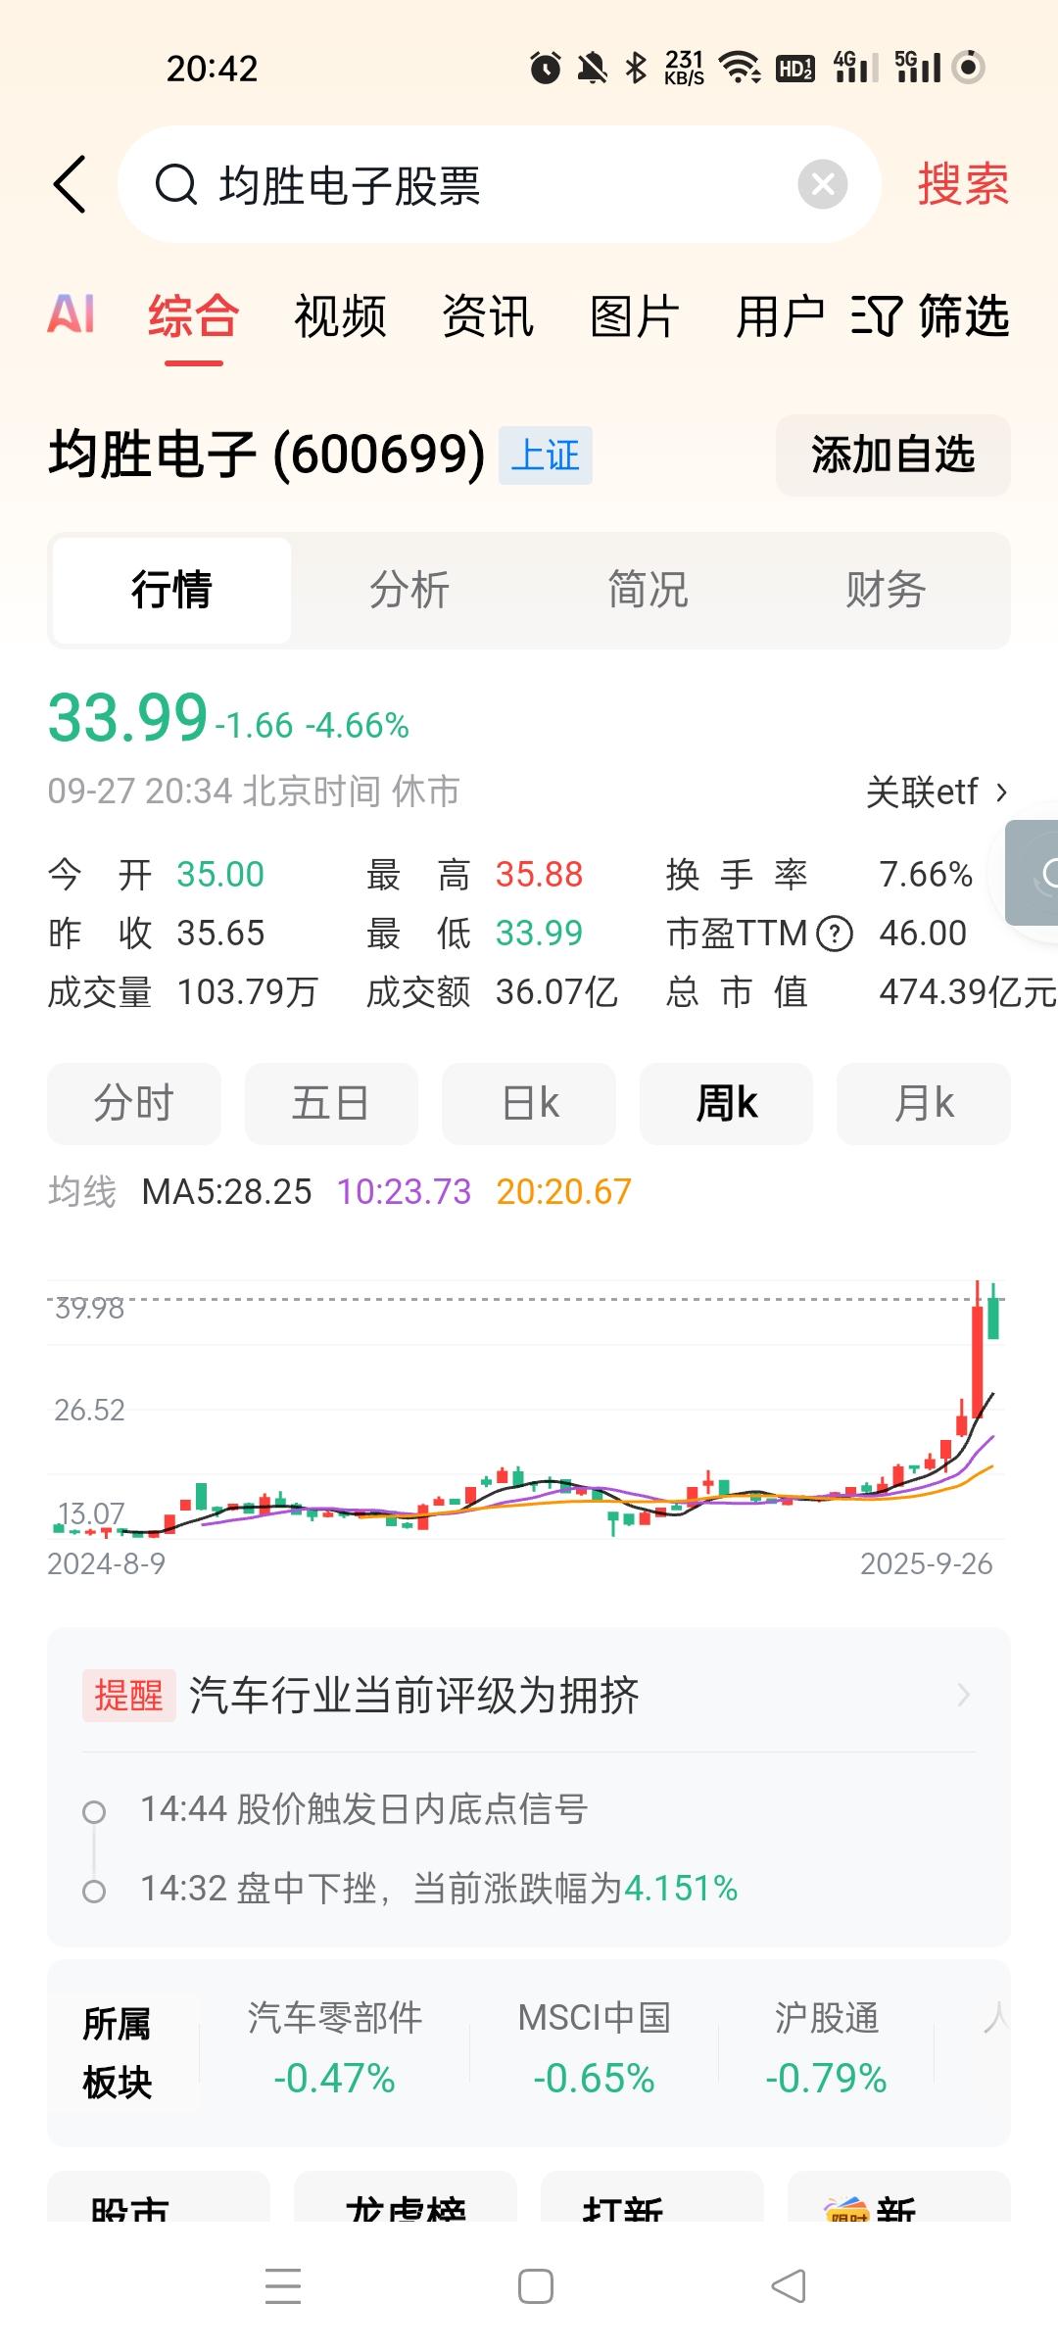This screenshot has width=1058, height=2351.
Task: Tap the search magnifier icon
Action: tap(176, 184)
